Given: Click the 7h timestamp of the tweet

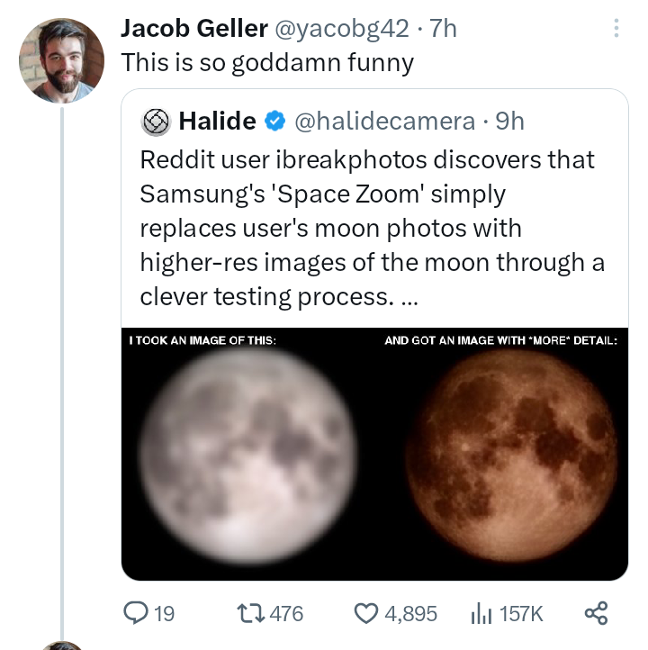Looking at the screenshot, I should click(444, 29).
